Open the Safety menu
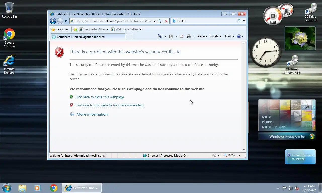Viewport: 322px width, 193px height. pos(216,36)
